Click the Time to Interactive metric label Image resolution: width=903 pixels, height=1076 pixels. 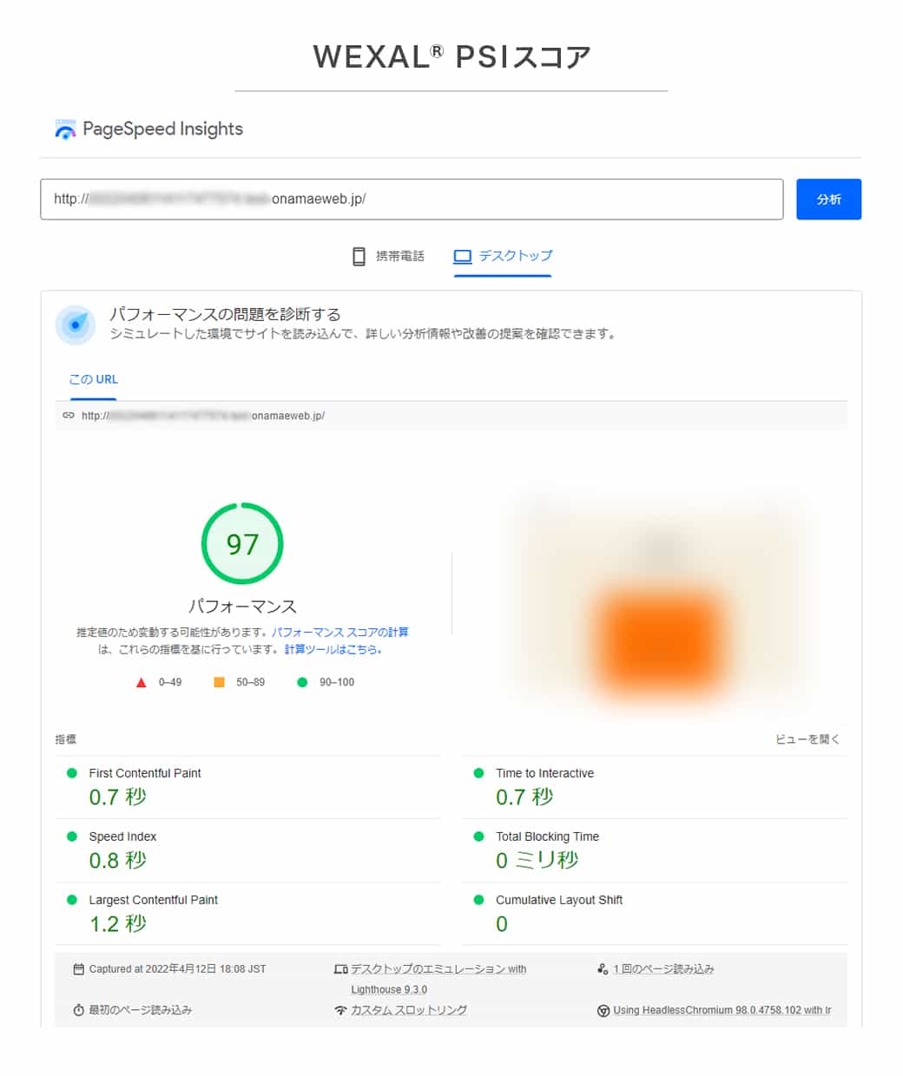tap(544, 773)
